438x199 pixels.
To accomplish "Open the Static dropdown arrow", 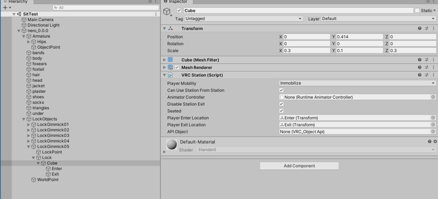I will coord(434,11).
